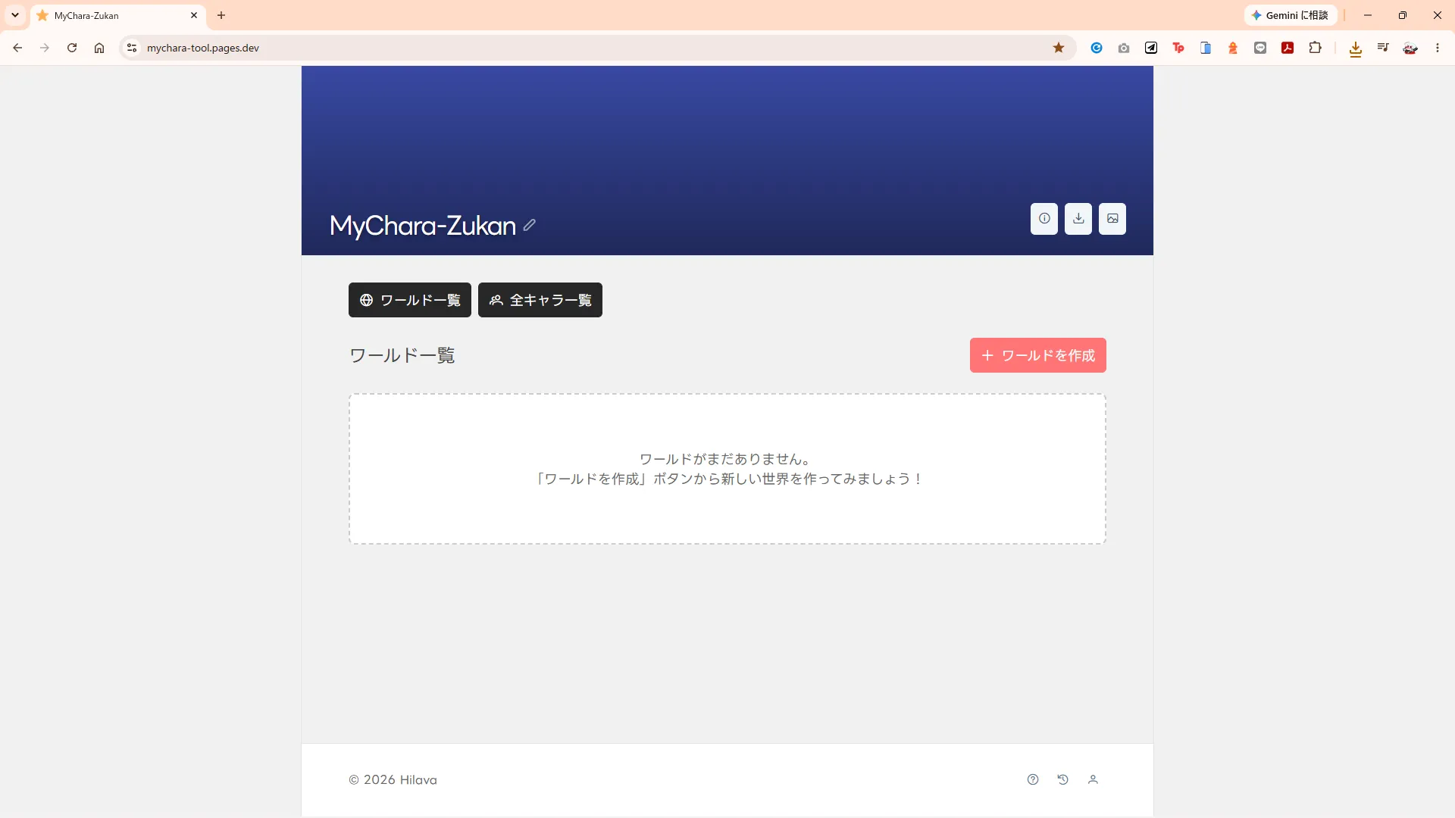Select the MyChara-Zukan browser tab
This screenshot has width=1455, height=818.
(x=117, y=15)
